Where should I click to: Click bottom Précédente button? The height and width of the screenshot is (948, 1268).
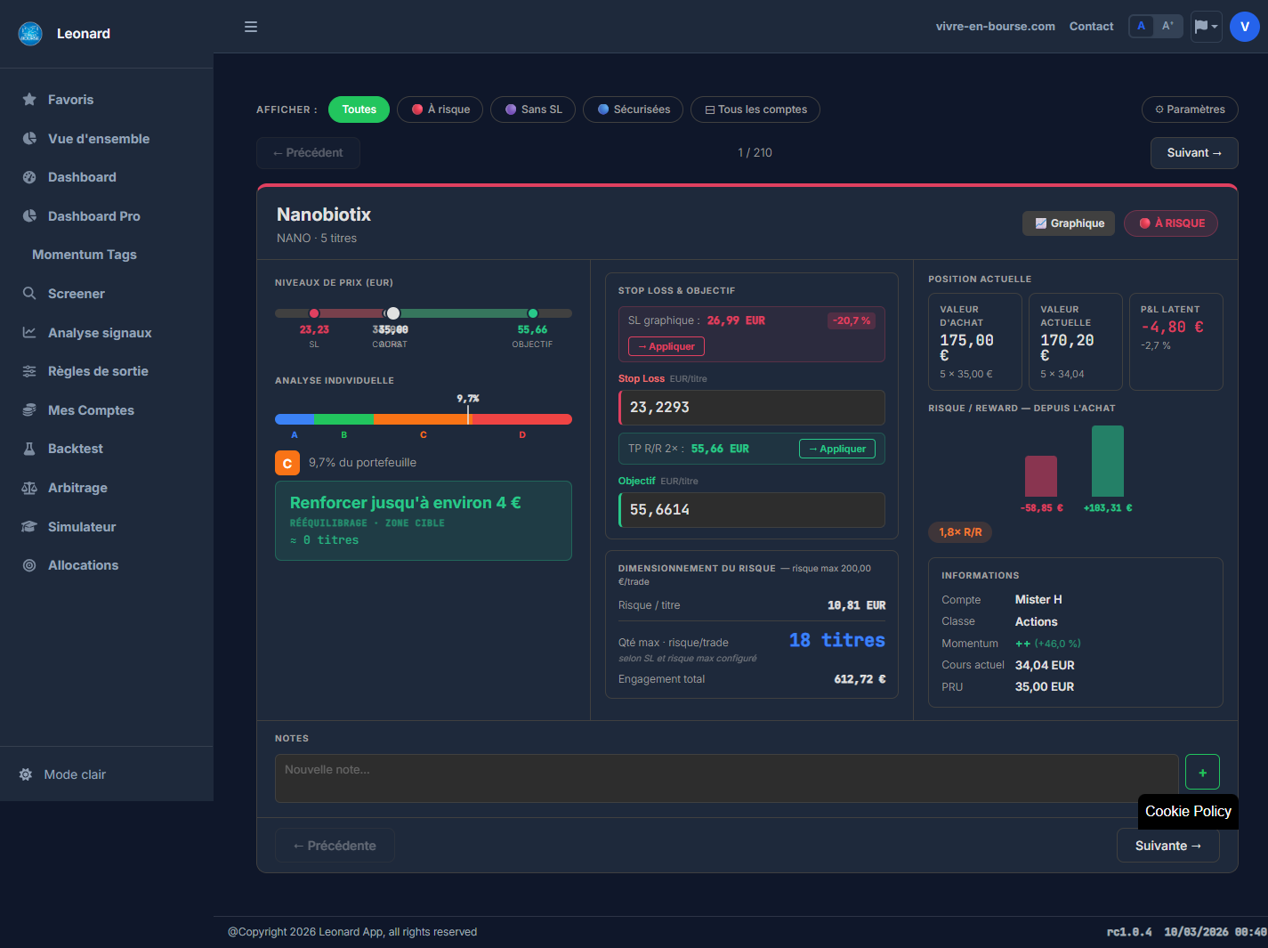coord(335,846)
